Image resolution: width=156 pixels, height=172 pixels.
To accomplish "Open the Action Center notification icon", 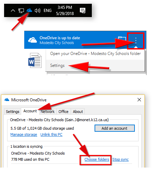I will tap(83, 11).
